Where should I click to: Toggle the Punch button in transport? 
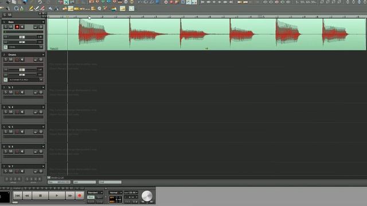pyautogui.click(x=91, y=201)
